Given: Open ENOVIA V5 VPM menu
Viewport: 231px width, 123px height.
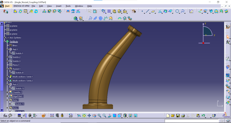Looking at the screenshot, I should [22, 6].
